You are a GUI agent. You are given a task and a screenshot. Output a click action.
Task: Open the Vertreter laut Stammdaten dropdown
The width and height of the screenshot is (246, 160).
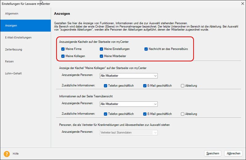[x=129, y=132]
